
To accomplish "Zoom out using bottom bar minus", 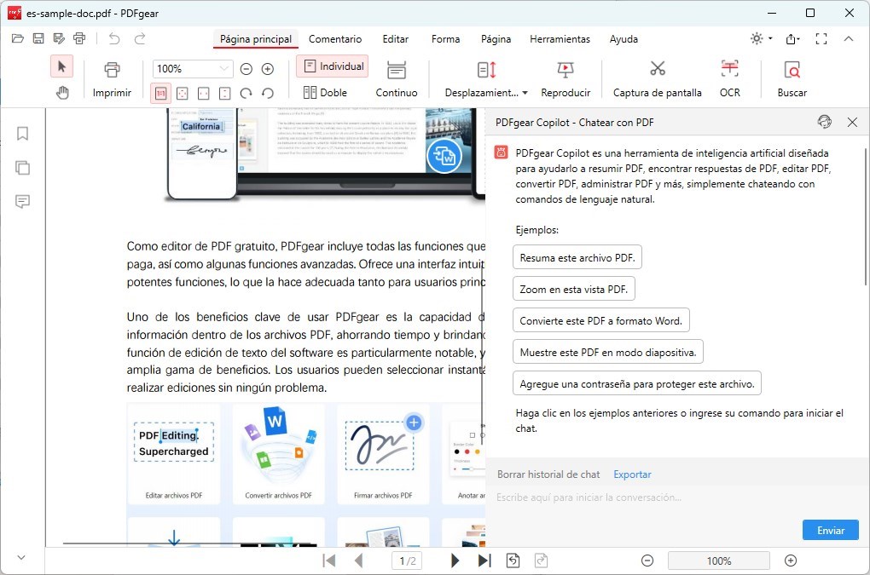I will (x=647, y=561).
